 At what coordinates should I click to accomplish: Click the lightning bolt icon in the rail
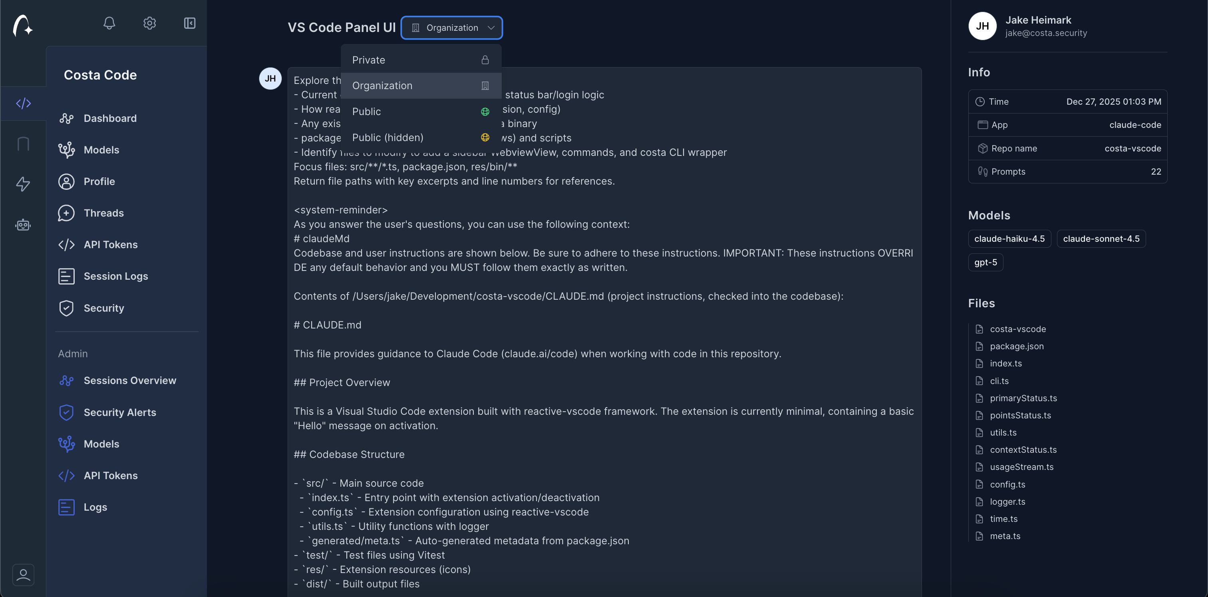click(x=23, y=184)
